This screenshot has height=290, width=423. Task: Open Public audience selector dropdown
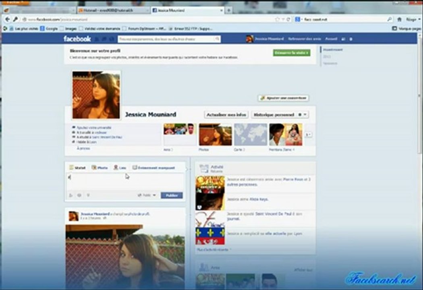tap(147, 195)
